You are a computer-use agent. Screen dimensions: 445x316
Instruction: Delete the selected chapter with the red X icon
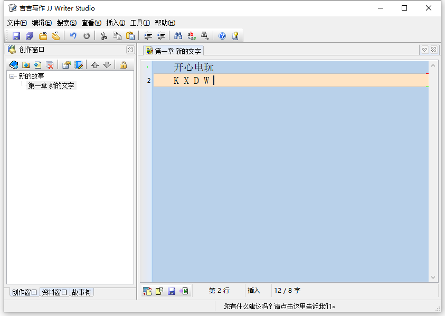(x=50, y=64)
